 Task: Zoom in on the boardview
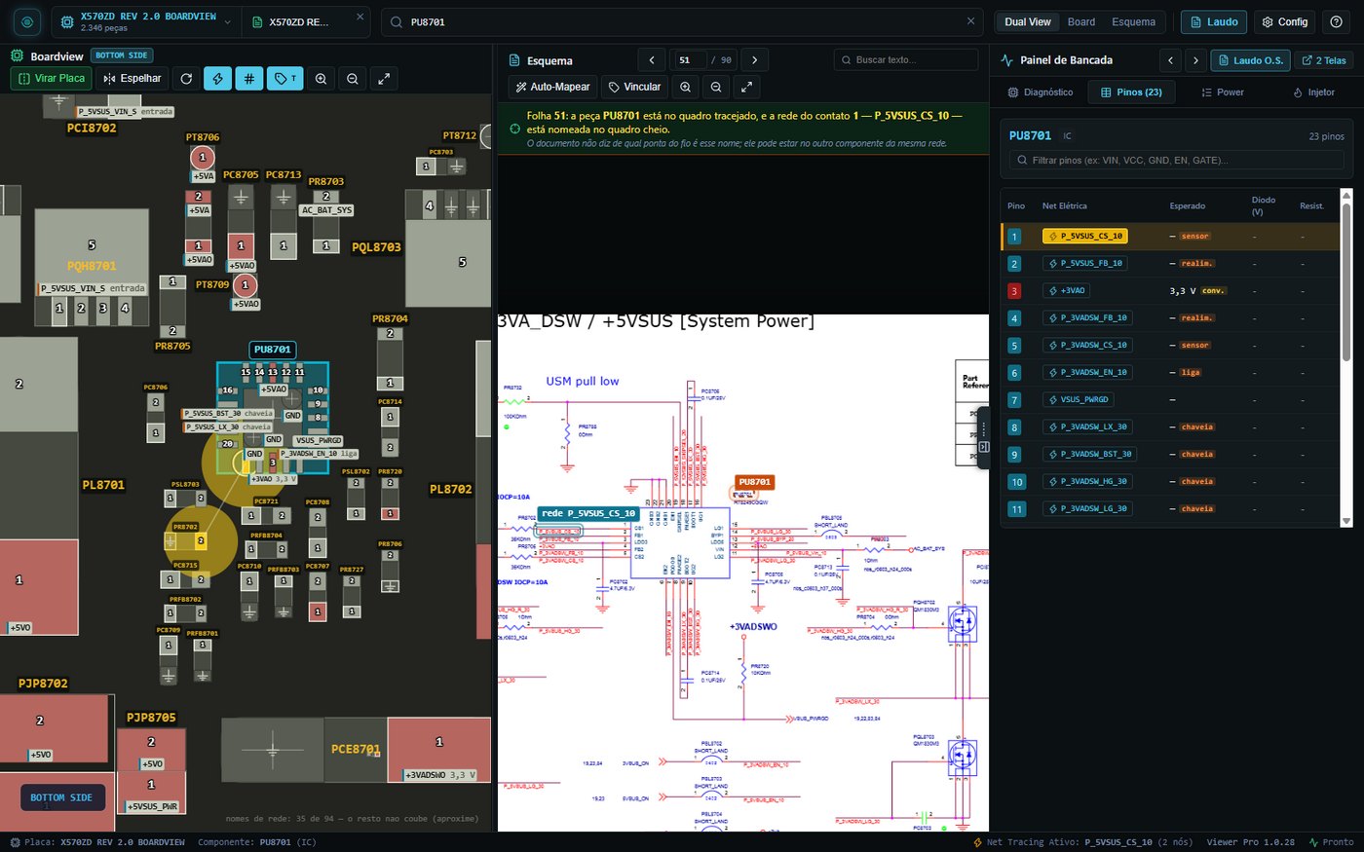[321, 79]
